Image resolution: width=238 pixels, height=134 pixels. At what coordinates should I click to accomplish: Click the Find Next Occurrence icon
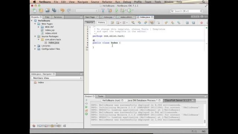pos(145,23)
